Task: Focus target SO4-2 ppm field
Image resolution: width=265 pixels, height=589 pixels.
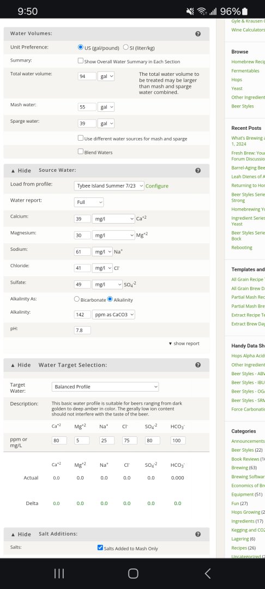Action: [152, 441]
